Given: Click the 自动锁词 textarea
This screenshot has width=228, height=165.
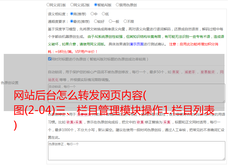Looking at the screenshot, I should coord(137,93).
